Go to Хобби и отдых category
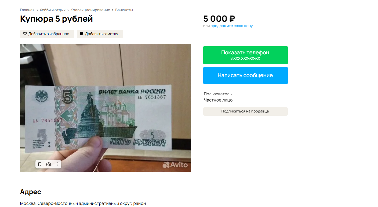The image size is (378, 207). (53, 10)
